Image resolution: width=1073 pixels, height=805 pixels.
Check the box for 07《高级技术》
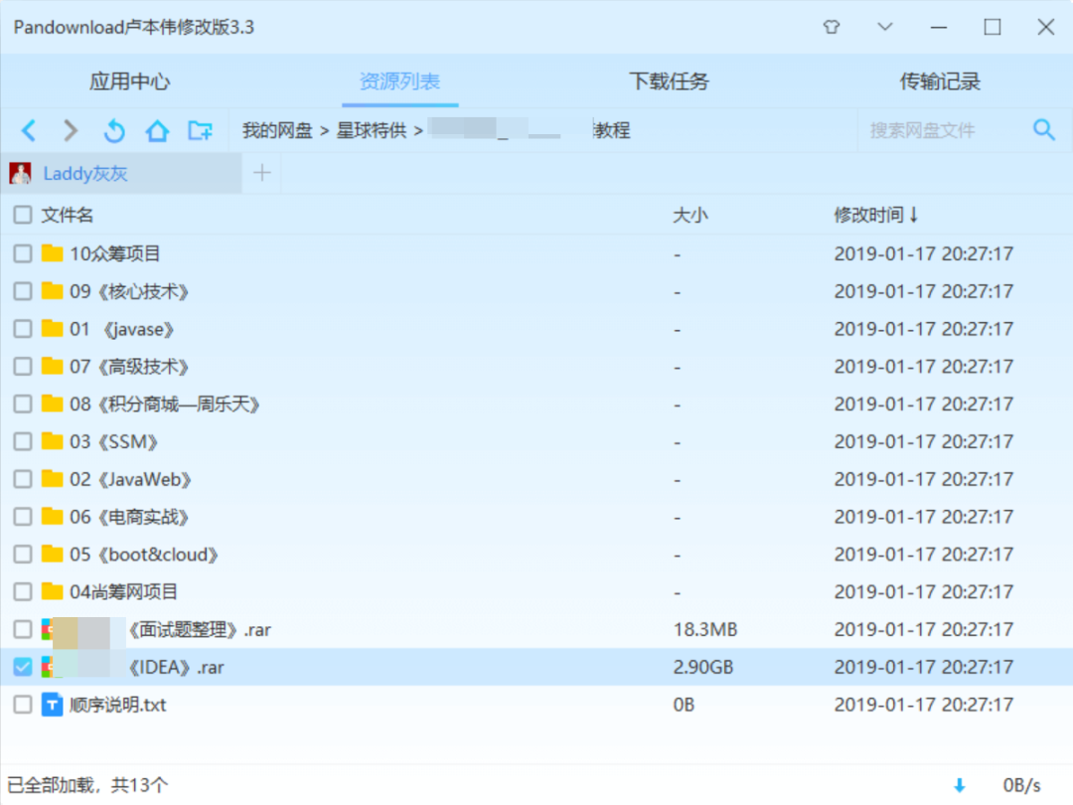coord(23,367)
